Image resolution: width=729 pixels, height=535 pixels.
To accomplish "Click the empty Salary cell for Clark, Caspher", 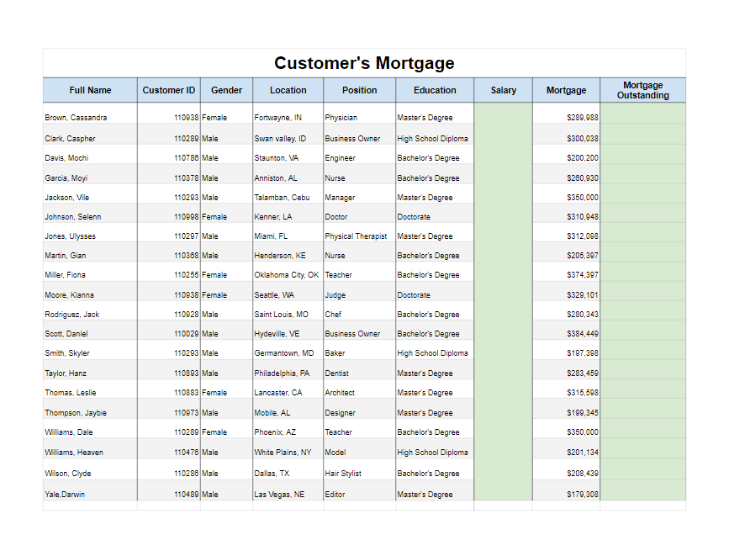I will [x=503, y=138].
